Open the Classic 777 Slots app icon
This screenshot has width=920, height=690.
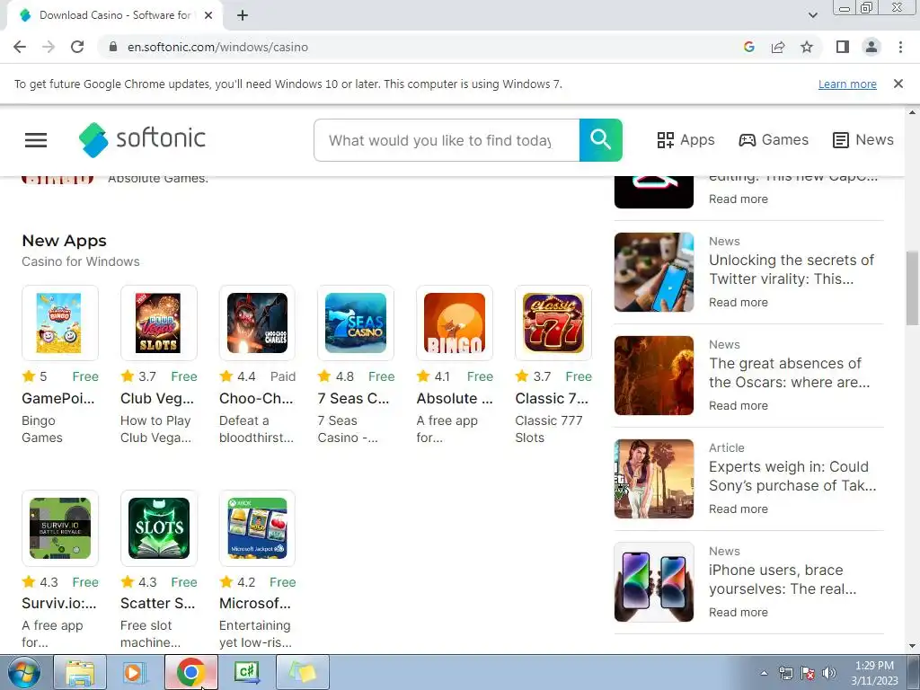(553, 323)
